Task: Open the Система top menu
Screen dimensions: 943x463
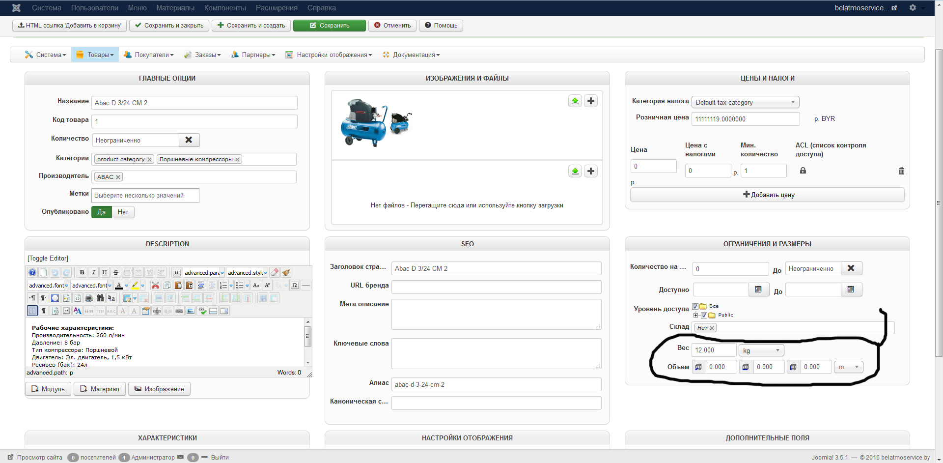Action: (x=47, y=8)
